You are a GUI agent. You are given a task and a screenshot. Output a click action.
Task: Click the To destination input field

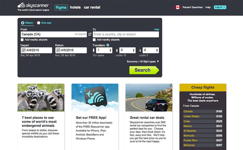126,34
